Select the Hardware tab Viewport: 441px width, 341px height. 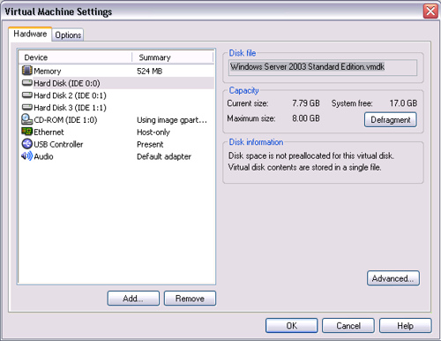pos(30,34)
